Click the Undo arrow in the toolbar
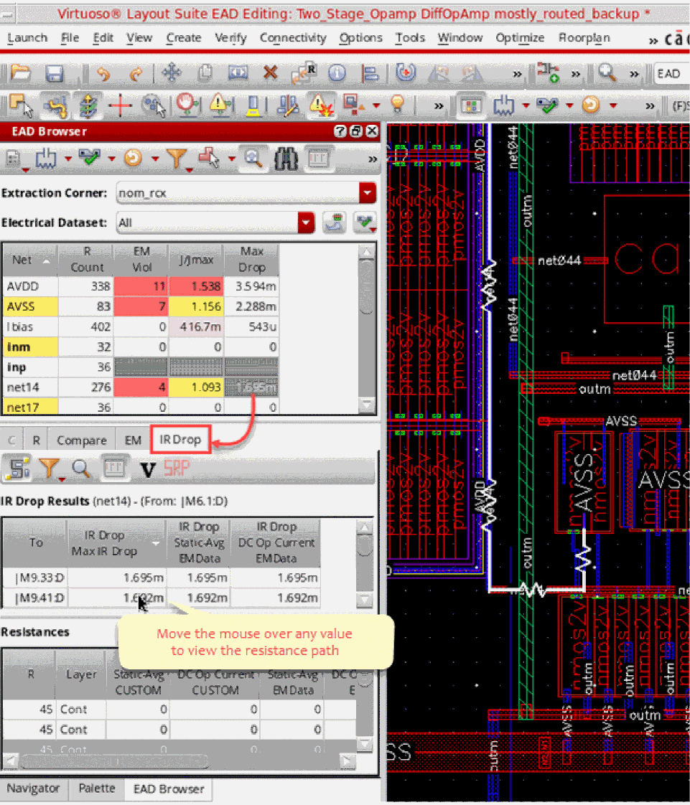 [x=104, y=73]
